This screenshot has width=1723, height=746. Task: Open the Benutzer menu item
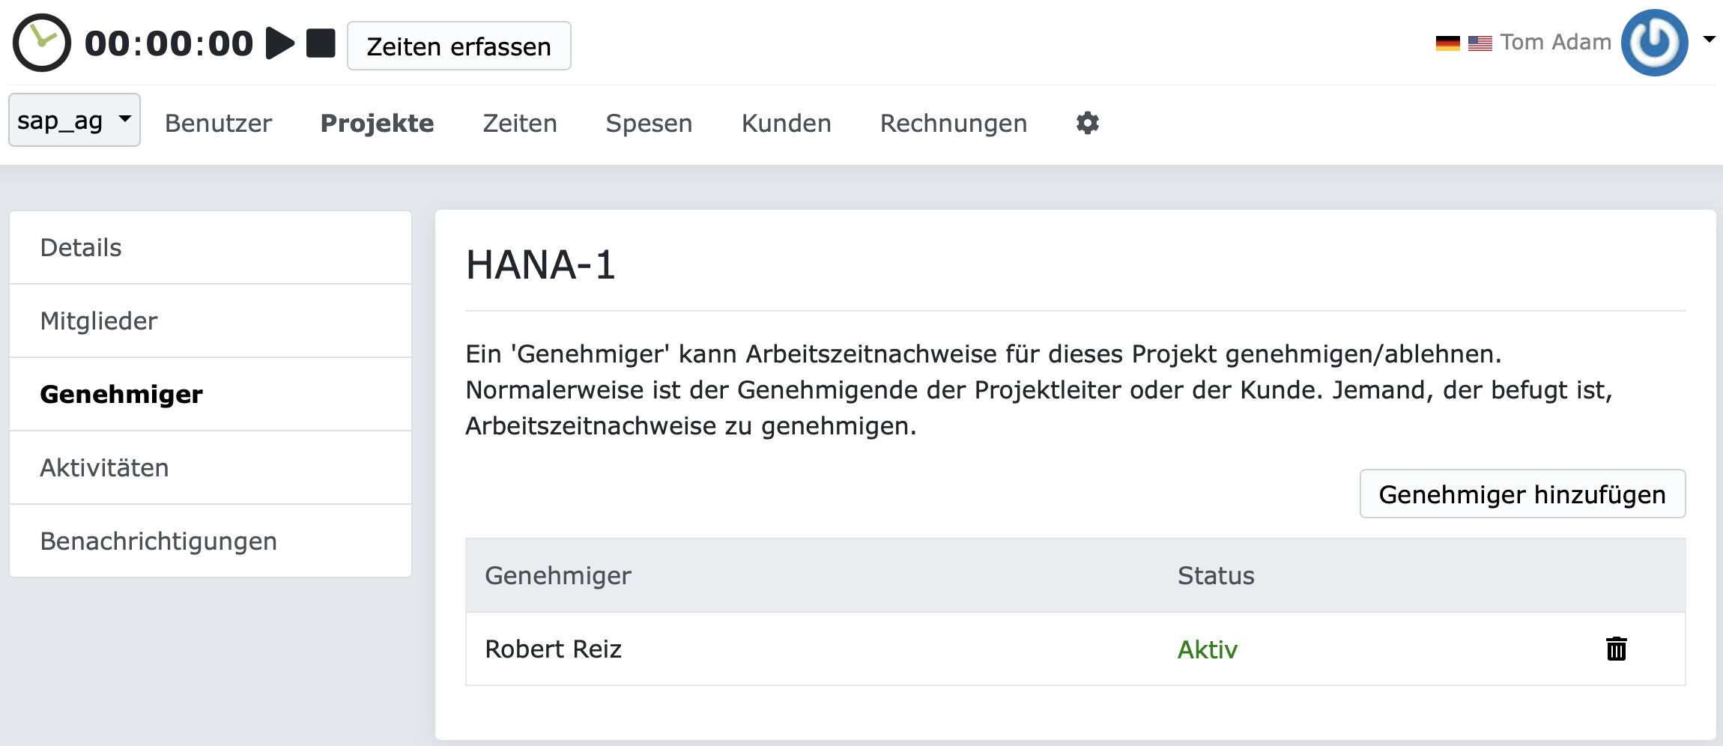click(218, 123)
